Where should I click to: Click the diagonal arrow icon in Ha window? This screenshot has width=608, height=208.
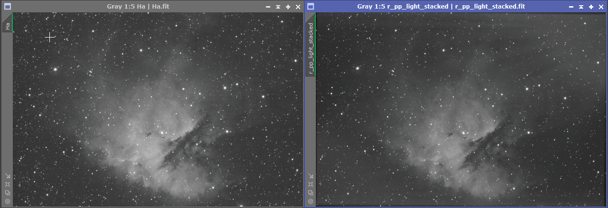8,176
